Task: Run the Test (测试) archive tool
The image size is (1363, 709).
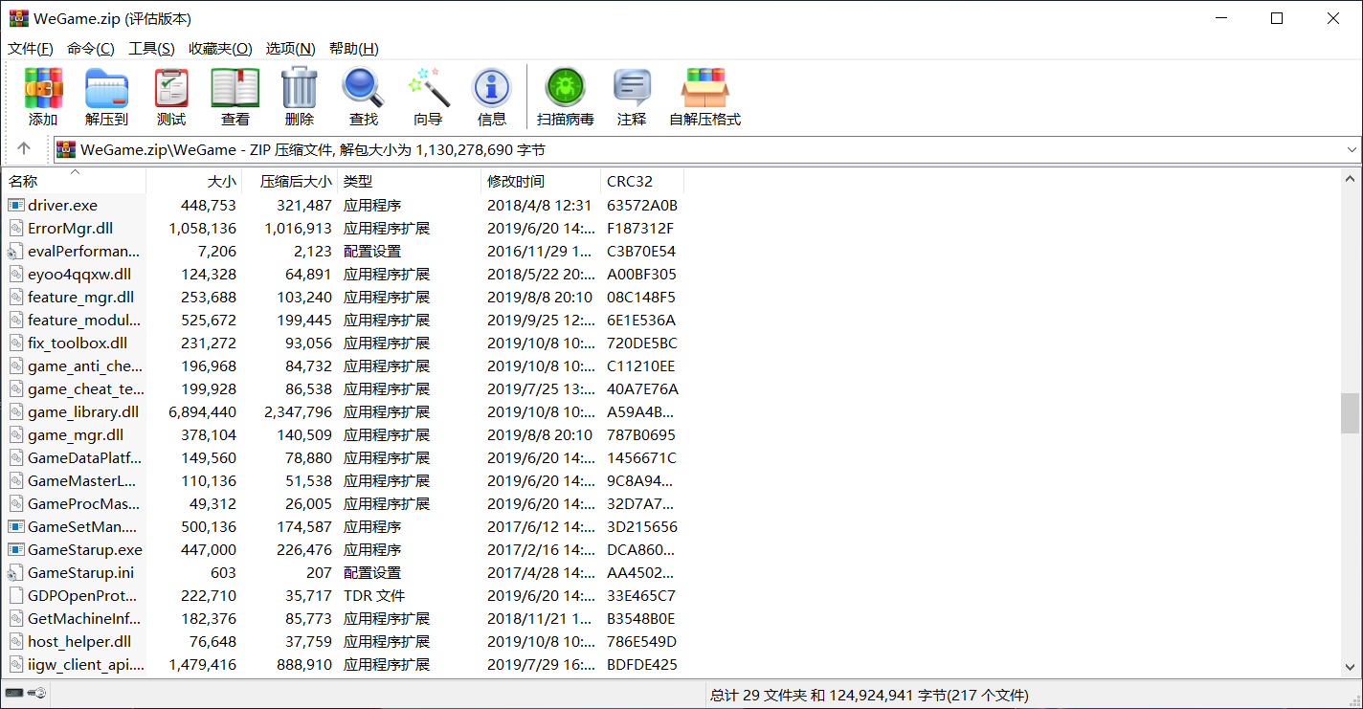Action: click(171, 97)
